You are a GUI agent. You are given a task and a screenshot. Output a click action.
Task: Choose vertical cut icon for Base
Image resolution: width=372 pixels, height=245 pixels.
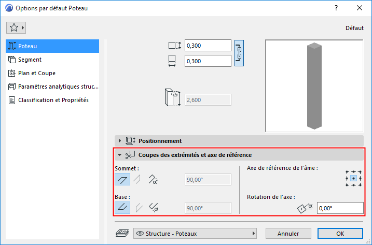[x=137, y=208]
